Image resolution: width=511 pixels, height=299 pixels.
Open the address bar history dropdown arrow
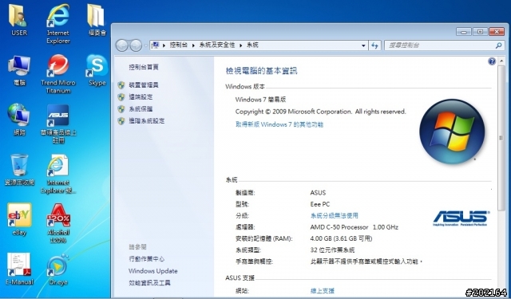tap(363, 45)
